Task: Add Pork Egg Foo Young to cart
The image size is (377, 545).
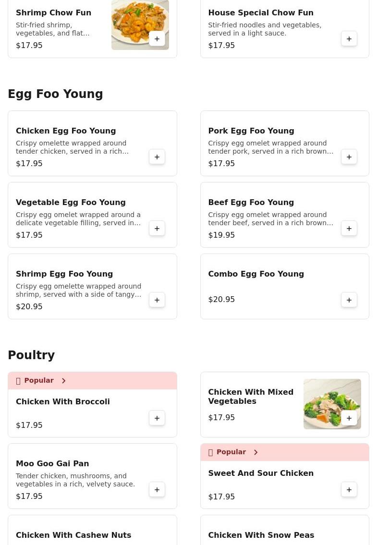Action: pyautogui.click(x=349, y=157)
